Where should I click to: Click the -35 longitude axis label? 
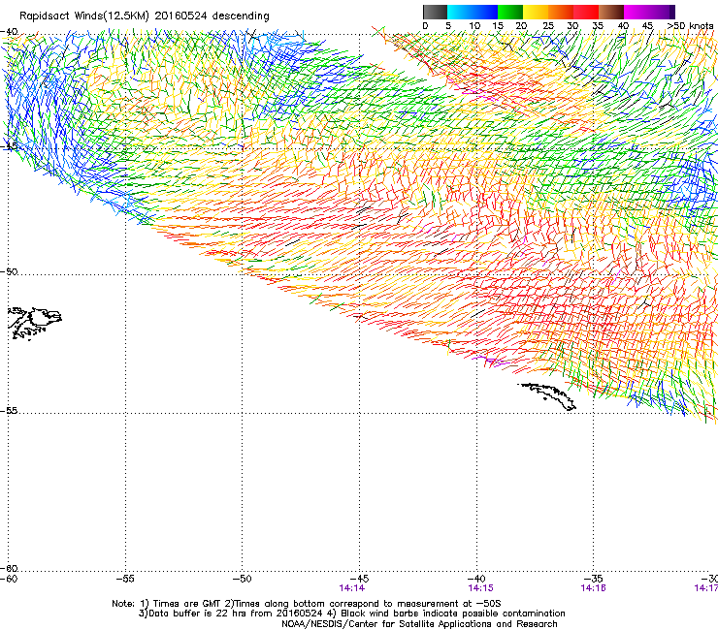pyautogui.click(x=594, y=579)
